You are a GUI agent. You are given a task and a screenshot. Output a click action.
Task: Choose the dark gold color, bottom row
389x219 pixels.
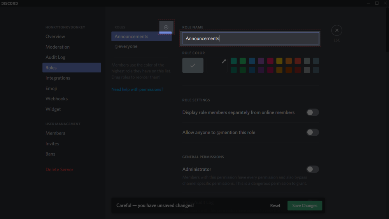click(x=279, y=70)
